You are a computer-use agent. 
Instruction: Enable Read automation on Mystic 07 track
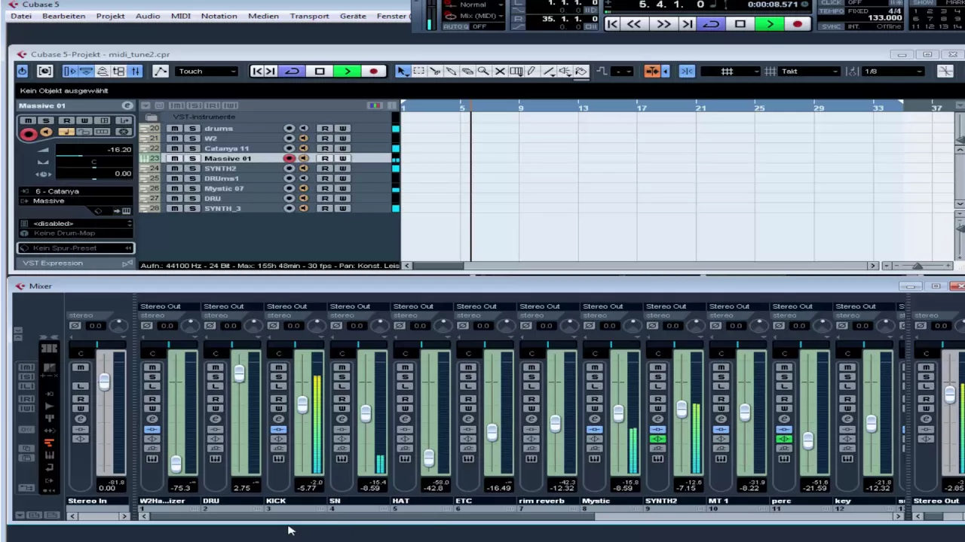click(325, 188)
